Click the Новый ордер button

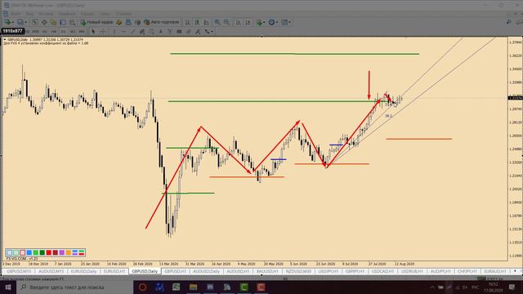[96, 22]
